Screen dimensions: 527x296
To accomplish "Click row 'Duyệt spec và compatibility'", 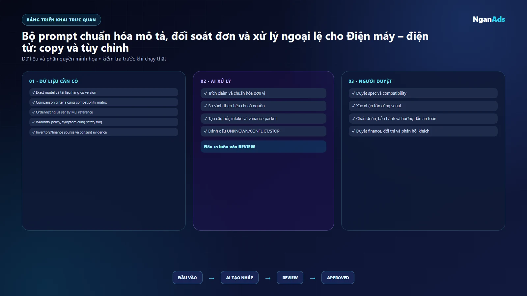I will [423, 93].
